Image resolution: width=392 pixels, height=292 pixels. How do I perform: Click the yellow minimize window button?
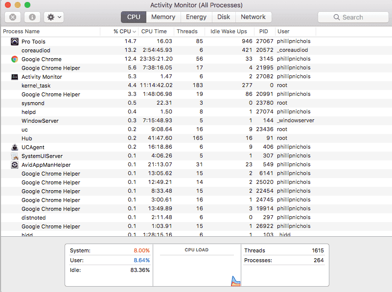click(x=18, y=5)
